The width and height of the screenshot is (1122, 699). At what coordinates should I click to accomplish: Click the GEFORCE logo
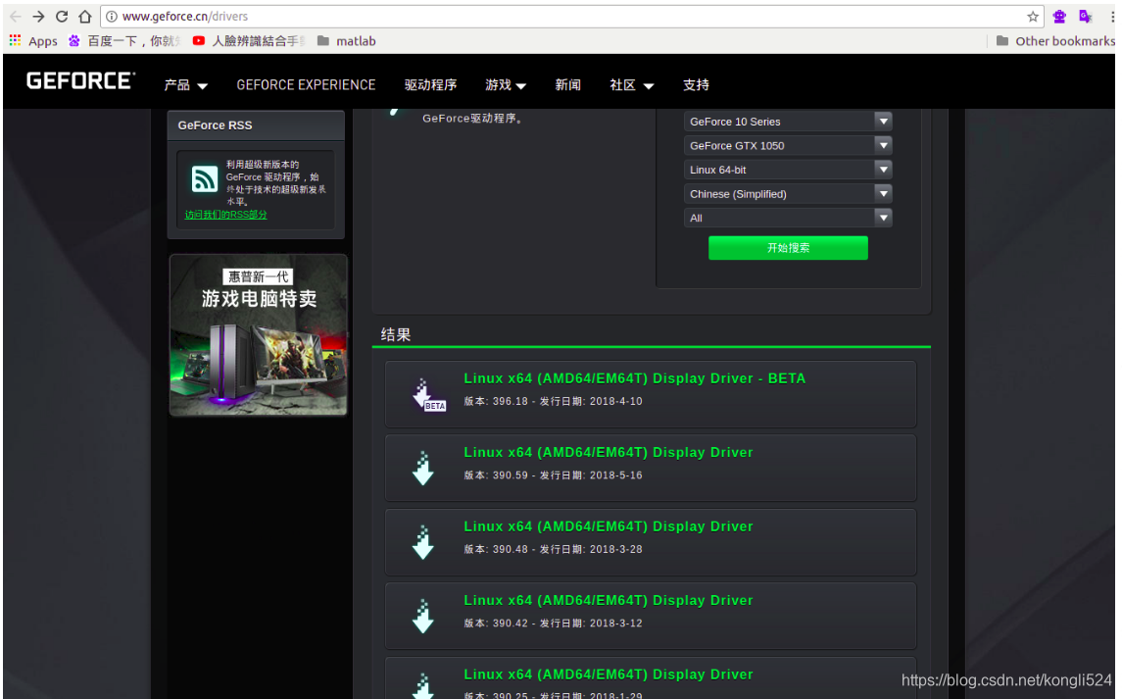(80, 81)
